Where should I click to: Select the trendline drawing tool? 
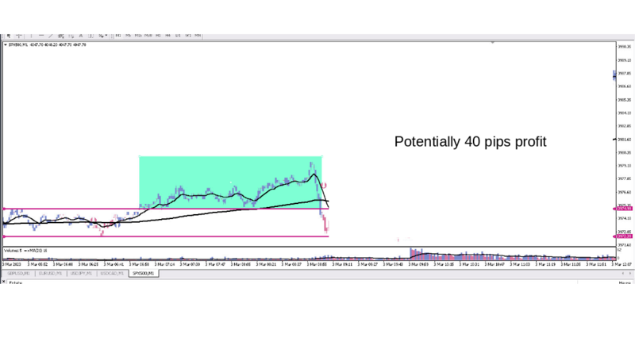[x=51, y=36]
